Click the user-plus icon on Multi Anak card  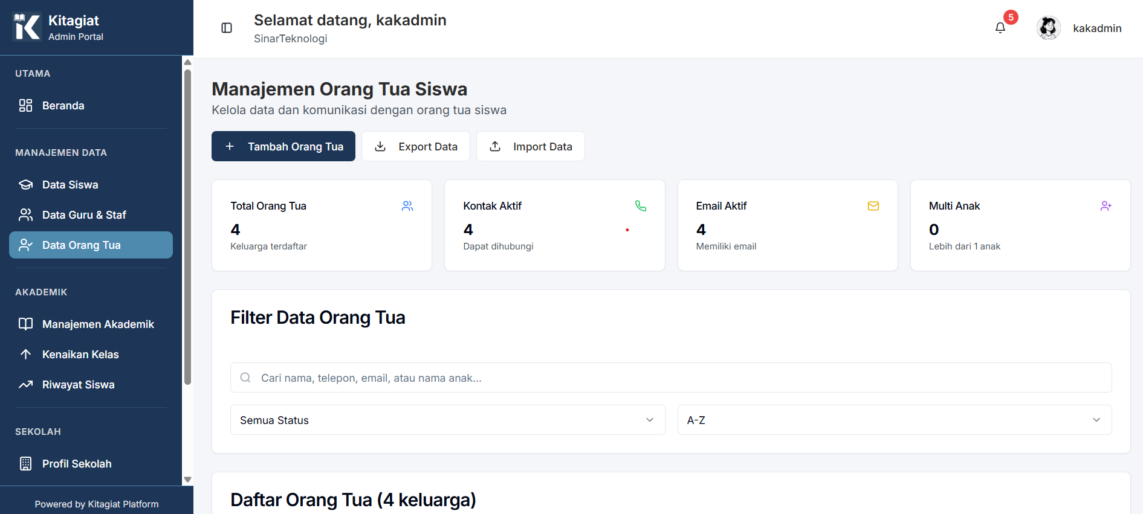click(x=1106, y=206)
